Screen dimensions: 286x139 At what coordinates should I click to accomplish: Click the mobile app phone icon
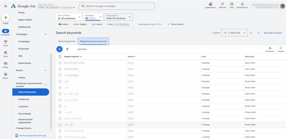(x=17, y=135)
